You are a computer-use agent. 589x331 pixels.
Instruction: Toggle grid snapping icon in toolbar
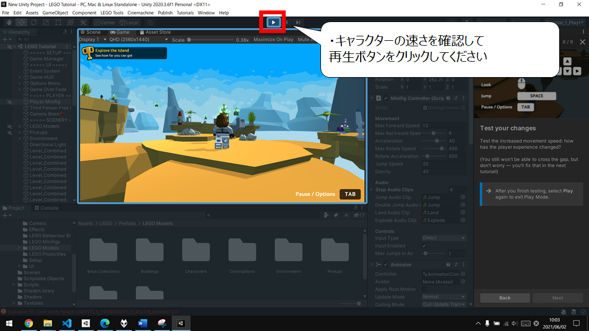tap(150, 23)
